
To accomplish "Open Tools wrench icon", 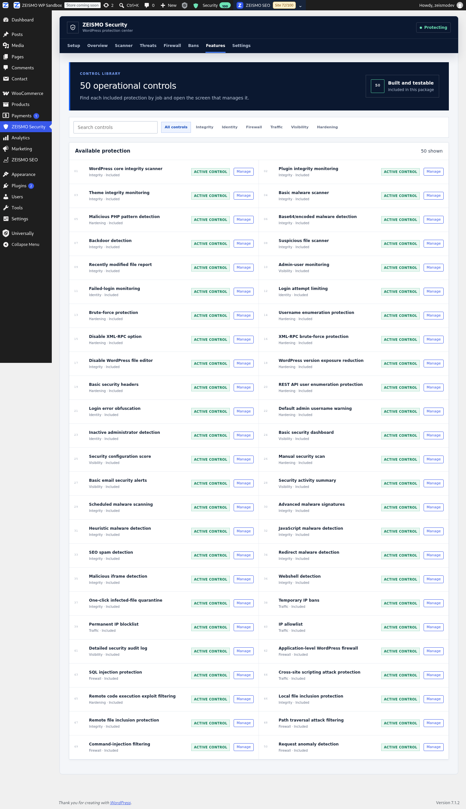I will (x=6, y=208).
